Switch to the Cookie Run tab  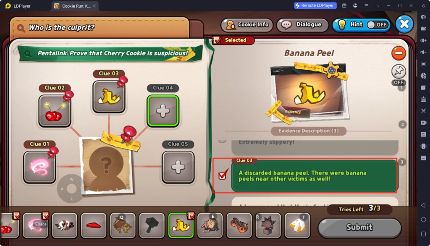click(x=75, y=6)
